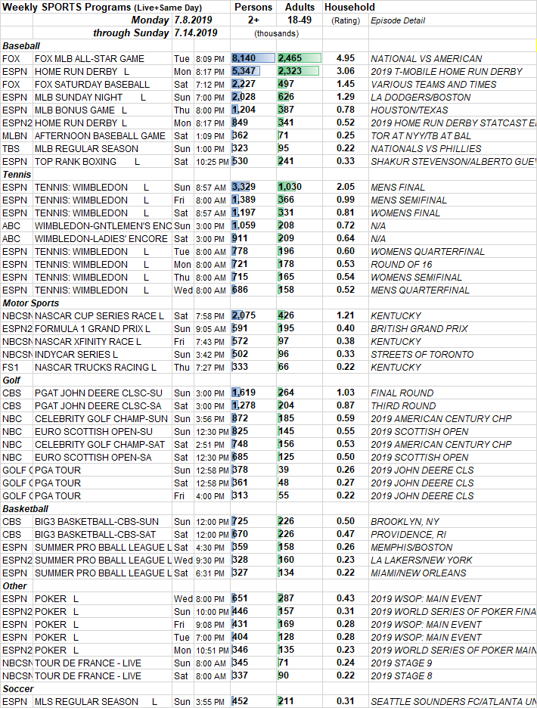Select the Tennis section header
This screenshot has width=537, height=708.
pos(17,175)
